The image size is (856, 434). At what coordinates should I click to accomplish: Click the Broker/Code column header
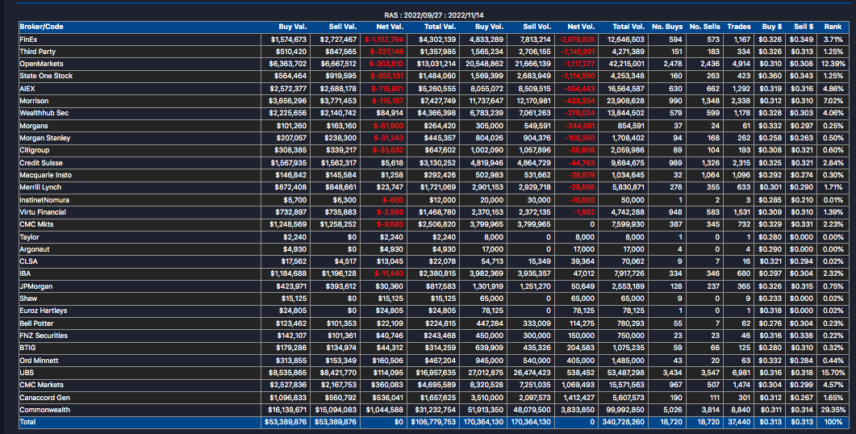[x=41, y=27]
